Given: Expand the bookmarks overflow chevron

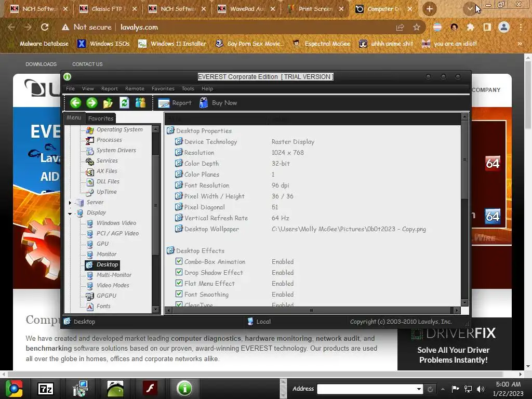Looking at the screenshot, I should (x=520, y=44).
